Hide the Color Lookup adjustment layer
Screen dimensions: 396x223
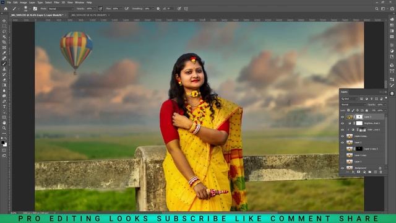click(342, 129)
